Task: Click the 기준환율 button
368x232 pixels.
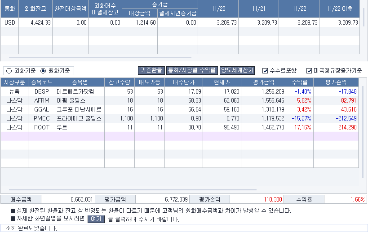Action: (151, 70)
